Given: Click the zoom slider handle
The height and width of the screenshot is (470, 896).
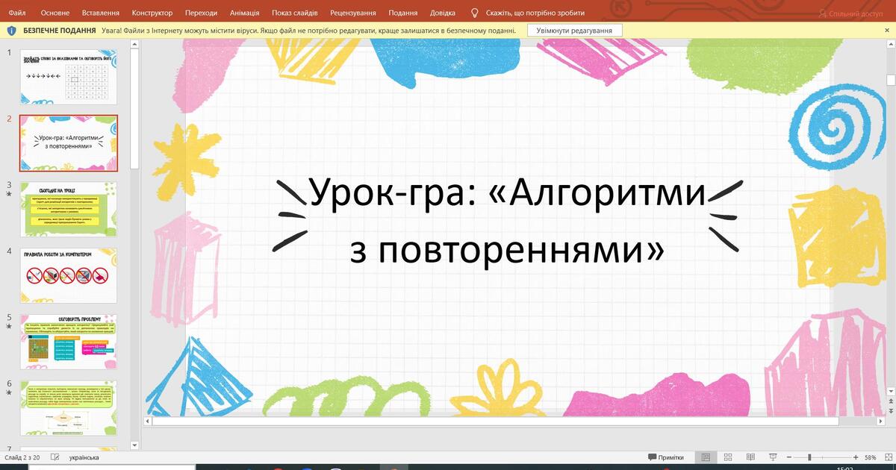Looking at the screenshot, I should pos(809,457).
